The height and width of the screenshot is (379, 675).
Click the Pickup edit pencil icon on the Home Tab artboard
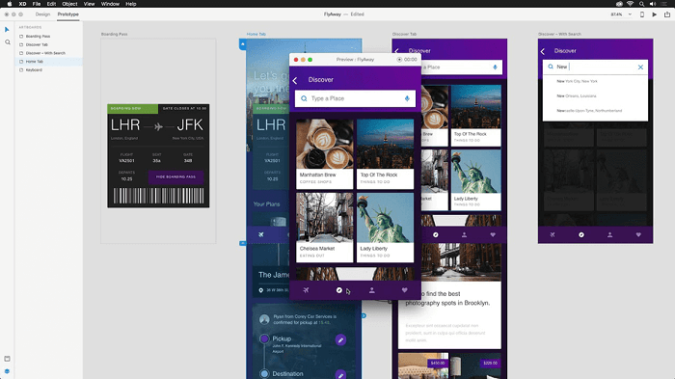340,340
